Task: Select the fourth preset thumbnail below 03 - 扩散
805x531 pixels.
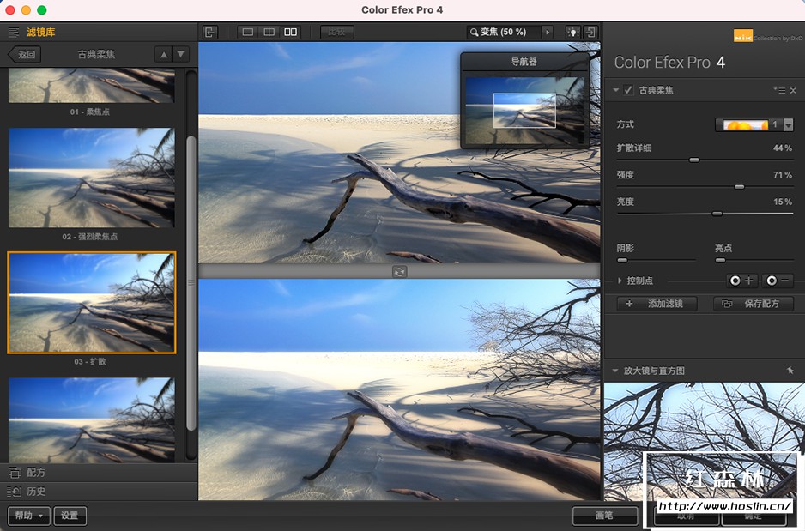Action: [91, 420]
